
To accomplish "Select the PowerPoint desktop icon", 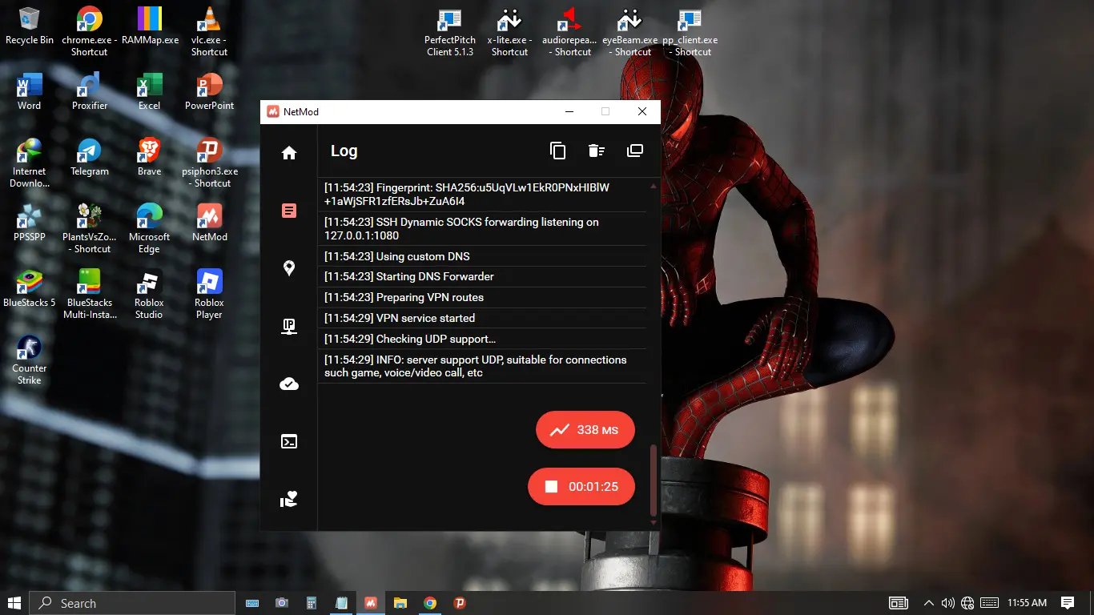I will 210,91.
